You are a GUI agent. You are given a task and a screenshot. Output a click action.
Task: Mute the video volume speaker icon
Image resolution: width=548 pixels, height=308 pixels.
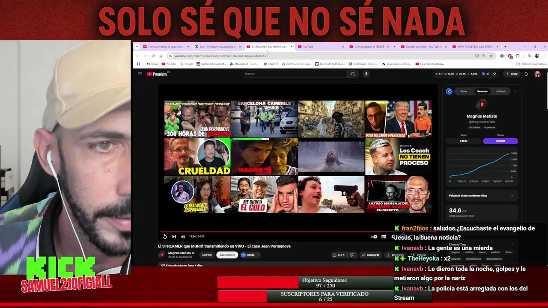pos(183,237)
